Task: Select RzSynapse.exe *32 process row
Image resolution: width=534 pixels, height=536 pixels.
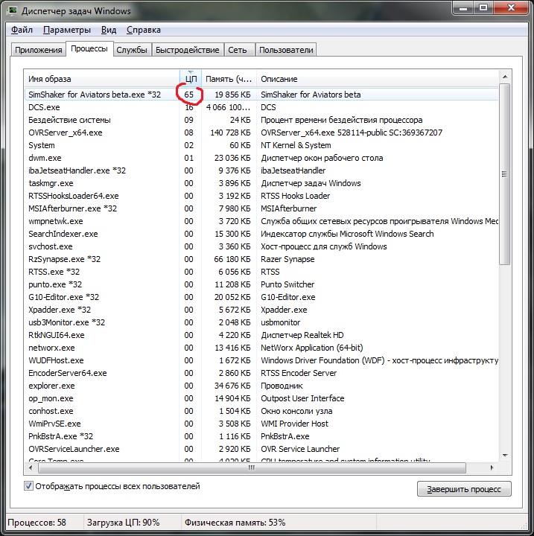Action: pyautogui.click(x=261, y=259)
